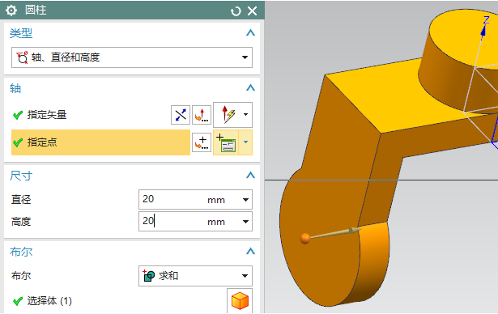This screenshot has width=498, height=314.
Task: Click the reverse direction vector icon
Action: pyautogui.click(x=181, y=115)
